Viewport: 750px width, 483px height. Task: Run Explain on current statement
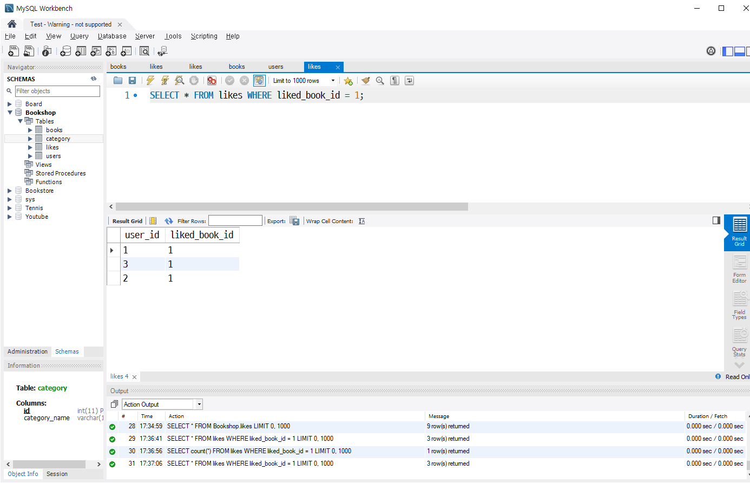180,81
